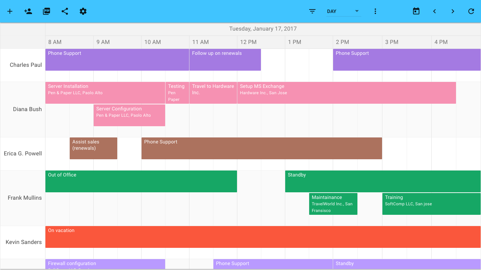This screenshot has height=270, width=481.
Task: Open Frank Mullins' Standby event
Action: click(x=383, y=181)
